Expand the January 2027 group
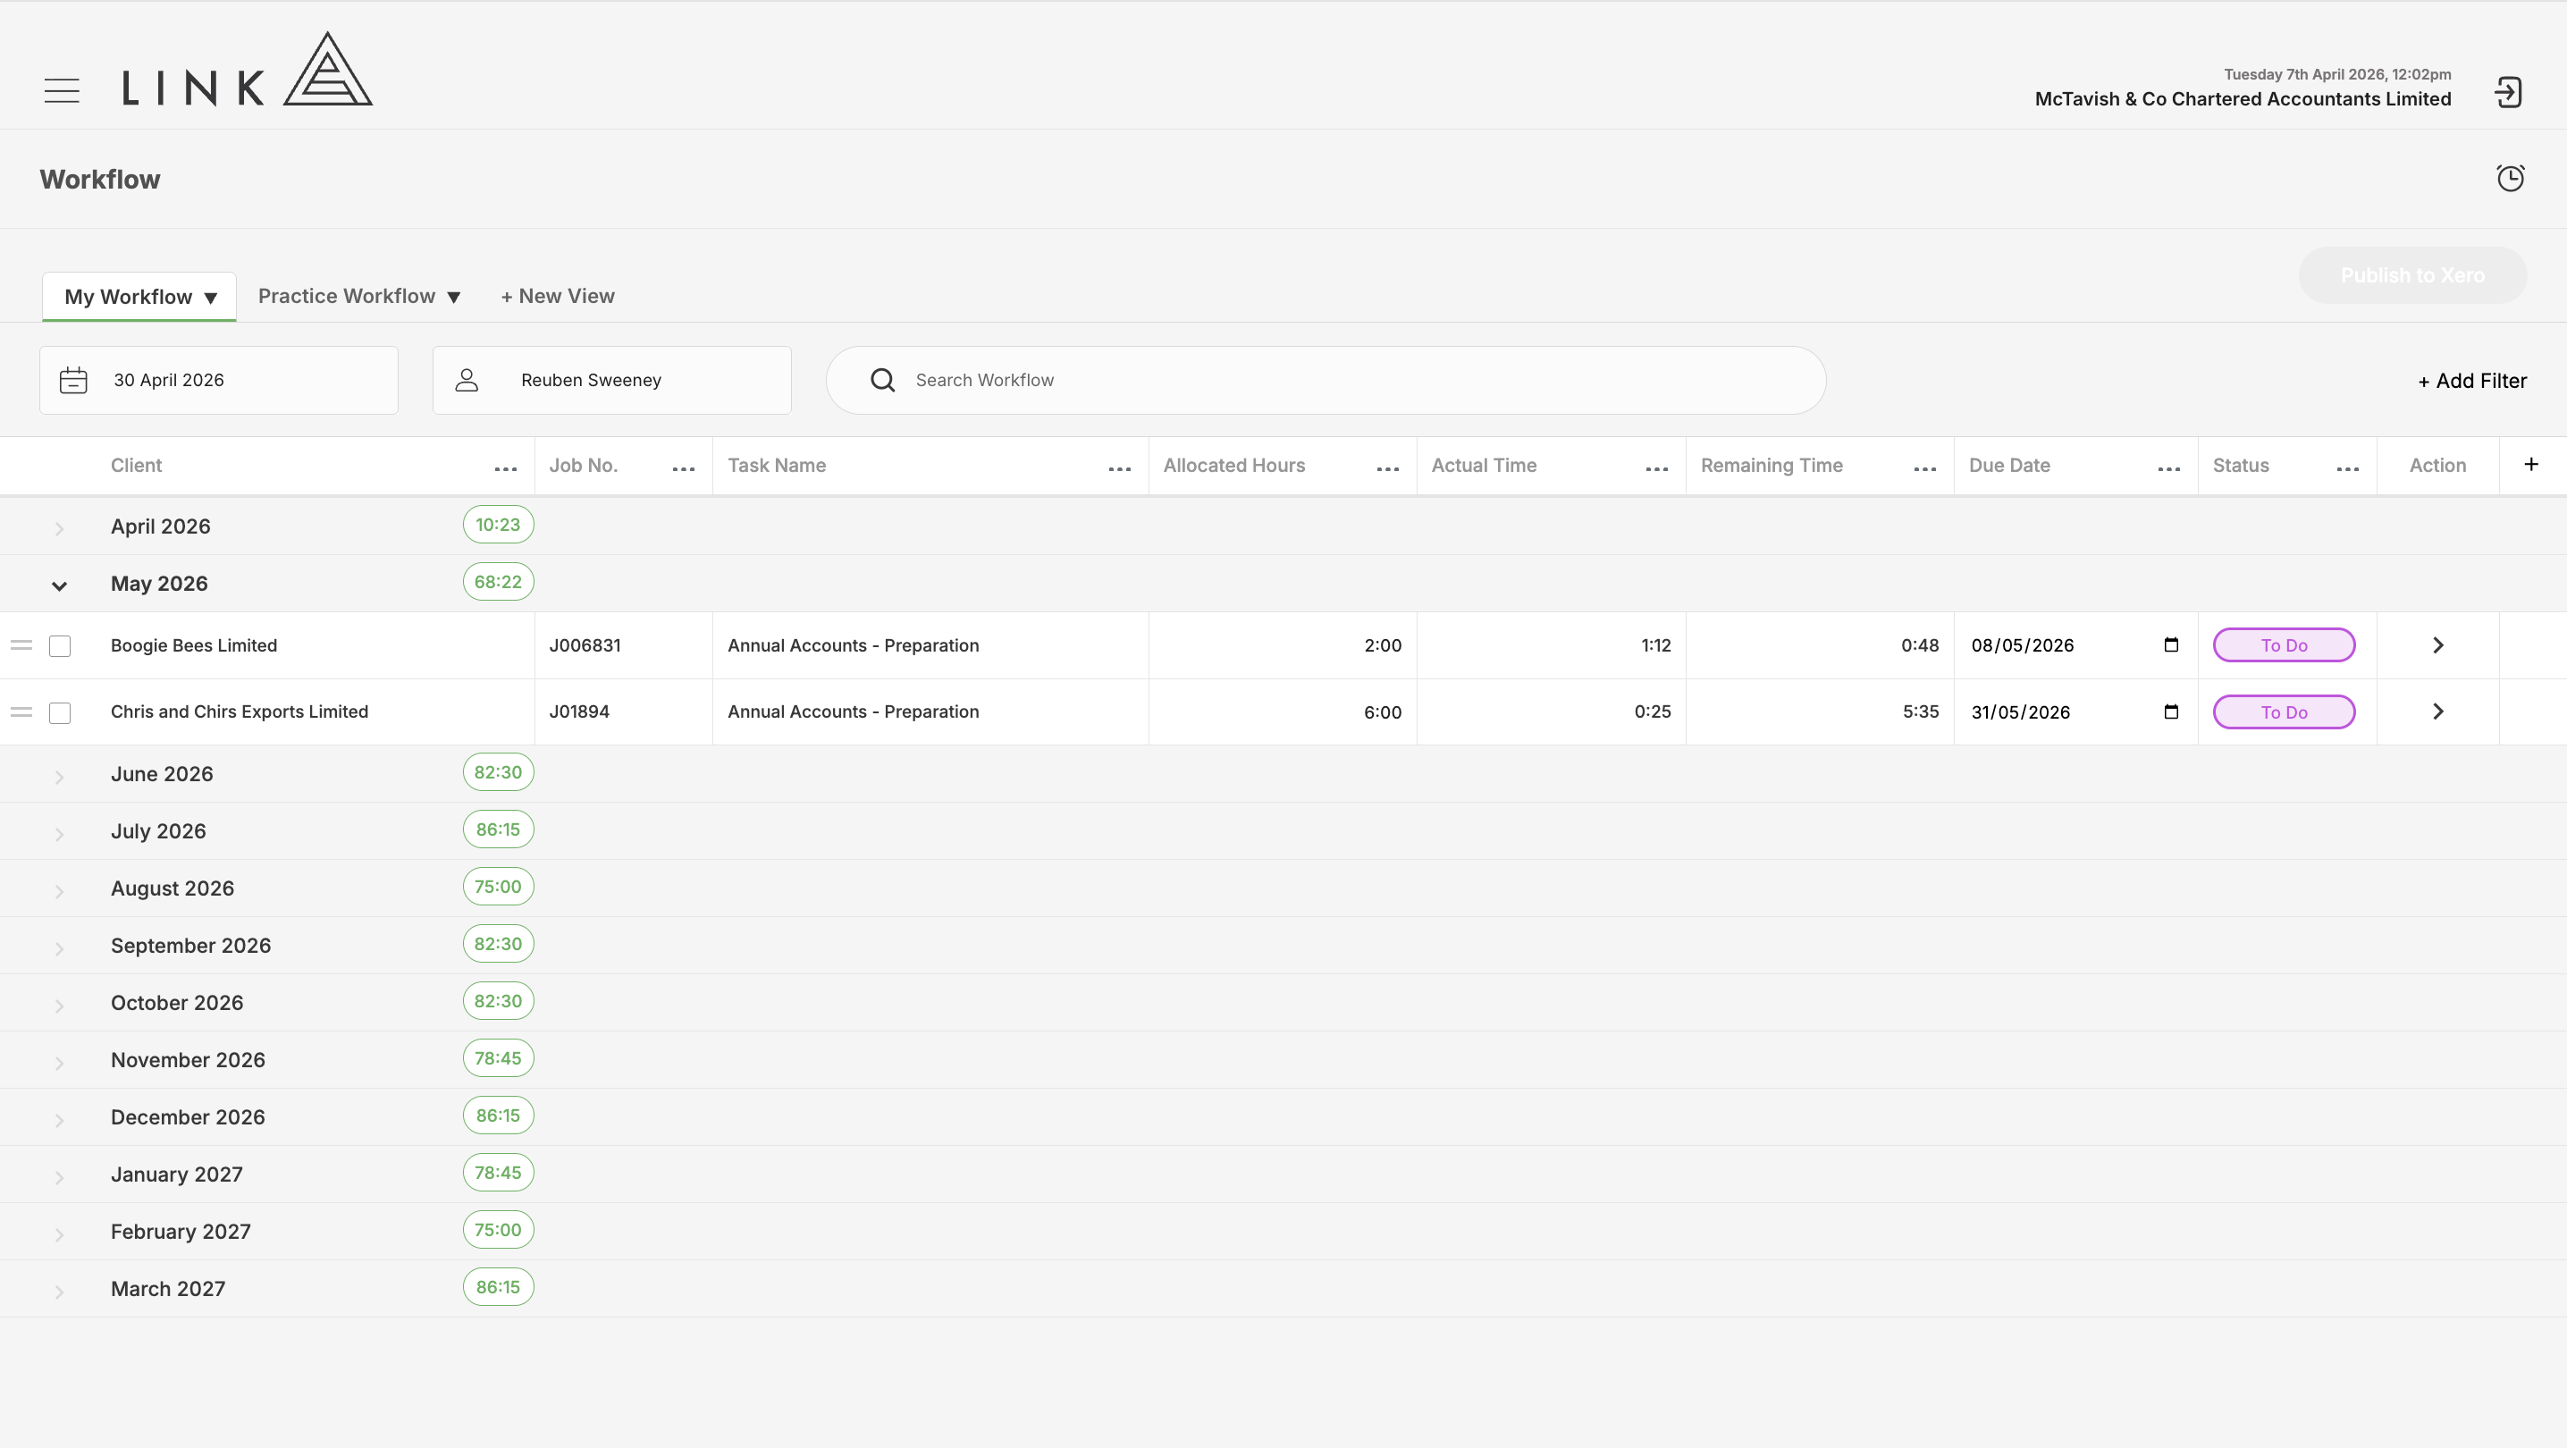Viewport: 2567px width, 1448px height. click(59, 1177)
